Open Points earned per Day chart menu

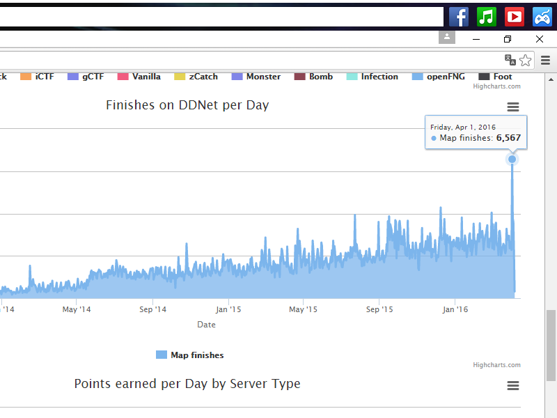tap(513, 385)
